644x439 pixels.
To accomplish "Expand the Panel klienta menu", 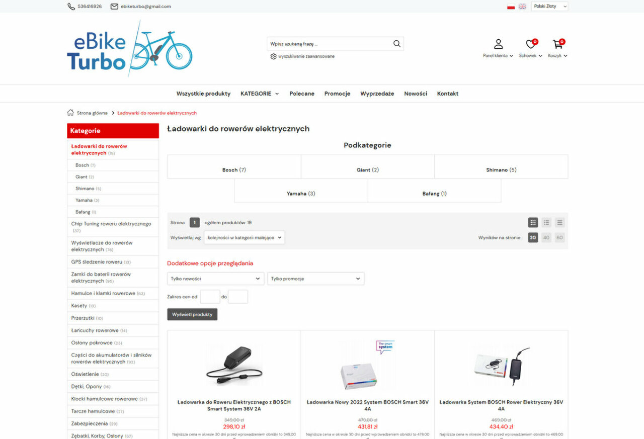I will (x=498, y=56).
